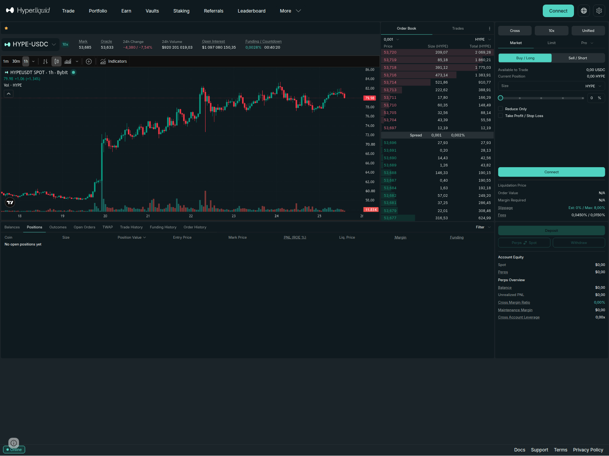609x456 pixels.
Task: Click the Deposit button
Action: [x=552, y=231]
